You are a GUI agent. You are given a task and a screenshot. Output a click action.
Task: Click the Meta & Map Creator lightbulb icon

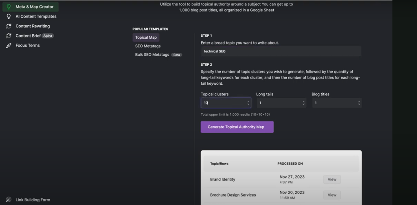click(x=9, y=7)
